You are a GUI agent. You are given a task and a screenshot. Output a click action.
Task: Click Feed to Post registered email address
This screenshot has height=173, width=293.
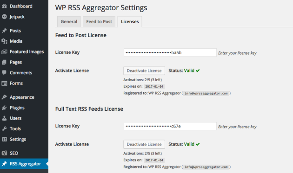(206, 93)
